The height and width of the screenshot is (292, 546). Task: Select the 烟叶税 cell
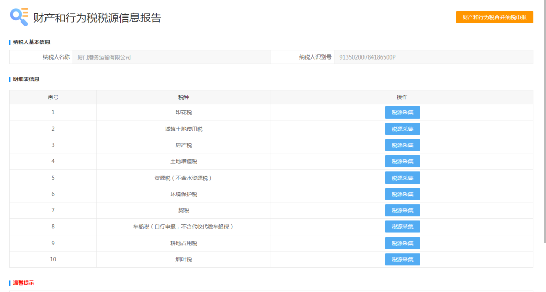184,259
